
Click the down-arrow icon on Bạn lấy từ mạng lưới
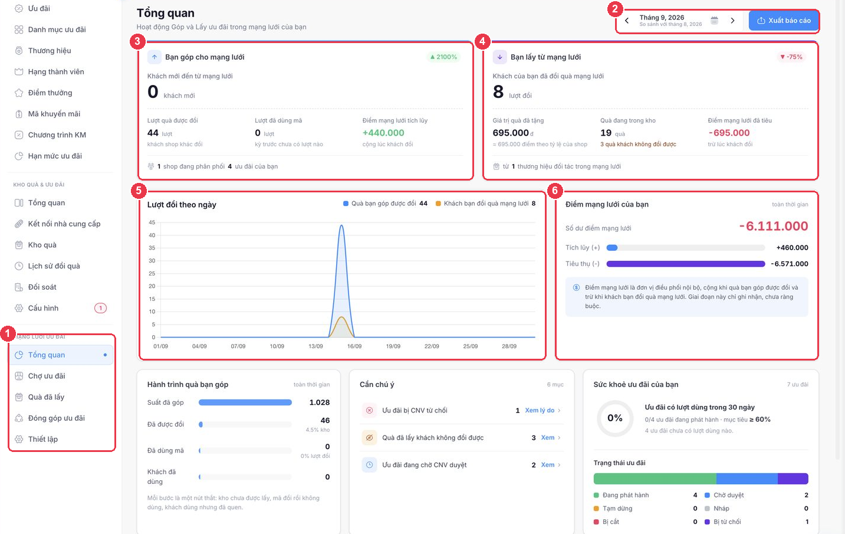(500, 57)
